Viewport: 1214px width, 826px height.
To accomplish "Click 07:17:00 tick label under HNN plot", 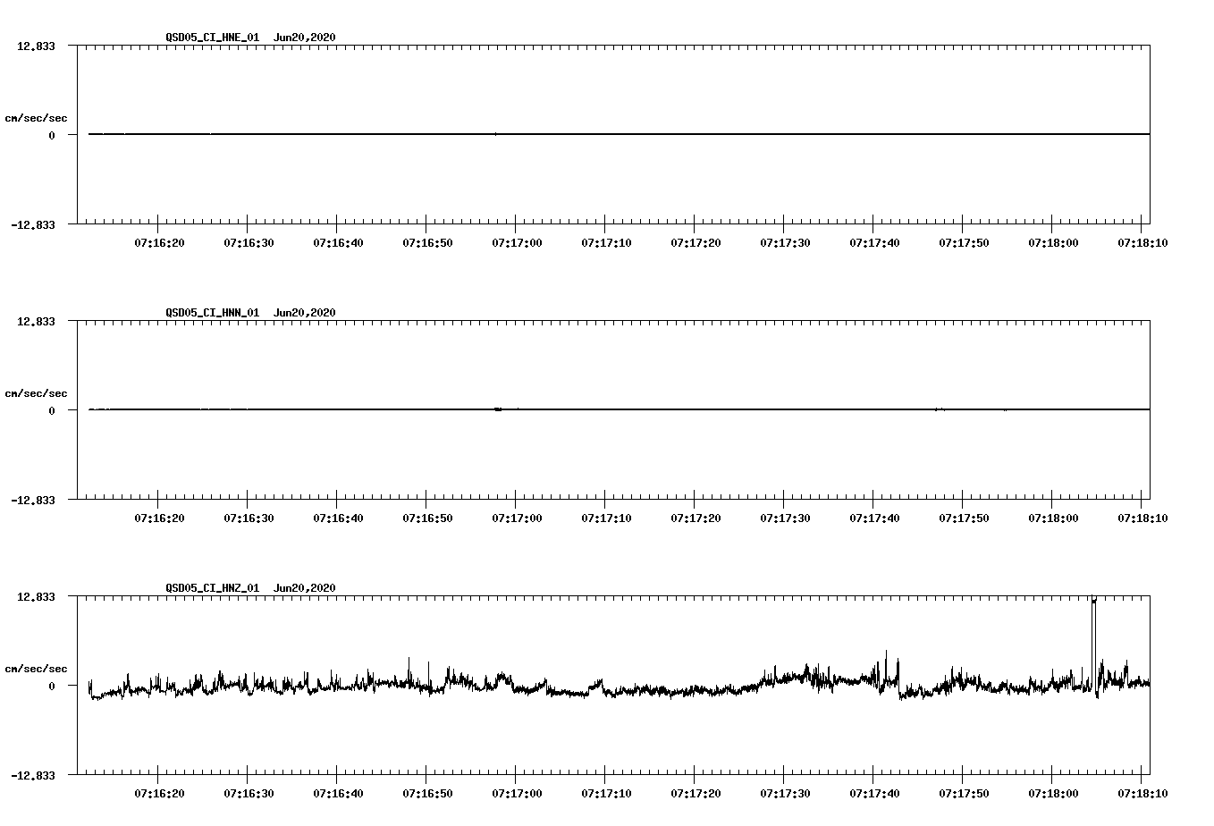I will point(518,518).
